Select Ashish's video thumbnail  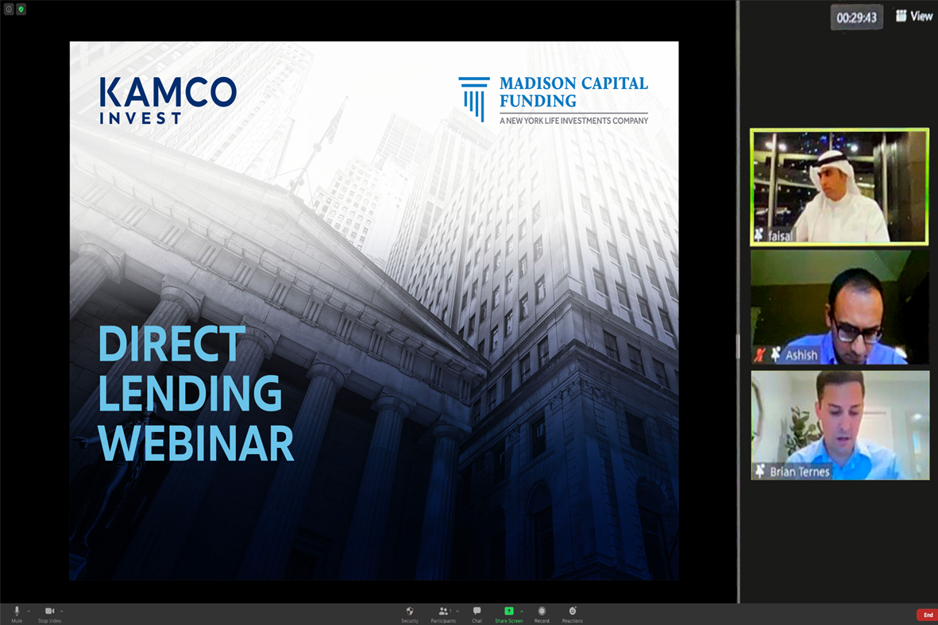[840, 307]
